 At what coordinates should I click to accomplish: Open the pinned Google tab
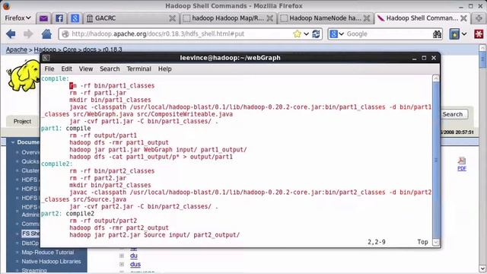tap(75, 18)
